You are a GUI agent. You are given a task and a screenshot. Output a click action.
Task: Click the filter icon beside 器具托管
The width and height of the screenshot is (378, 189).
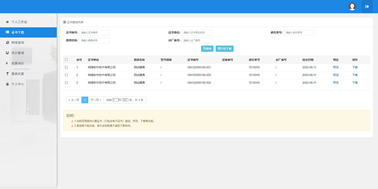point(7,74)
